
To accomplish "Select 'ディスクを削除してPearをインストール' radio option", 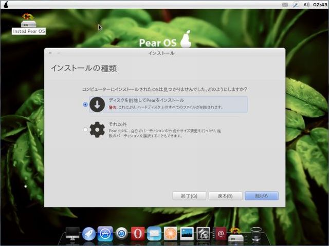I will click(85, 104).
